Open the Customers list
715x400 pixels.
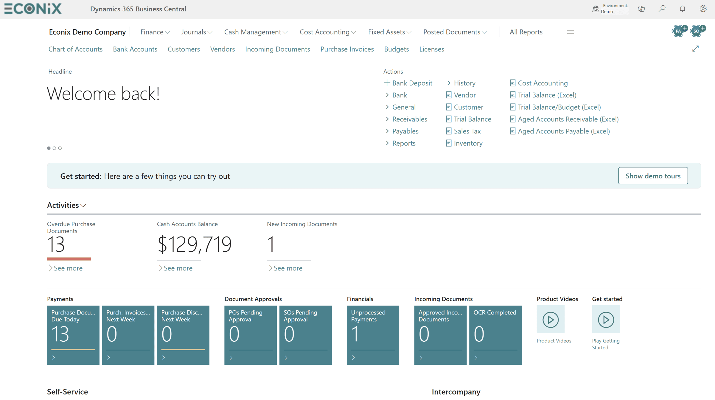click(184, 49)
